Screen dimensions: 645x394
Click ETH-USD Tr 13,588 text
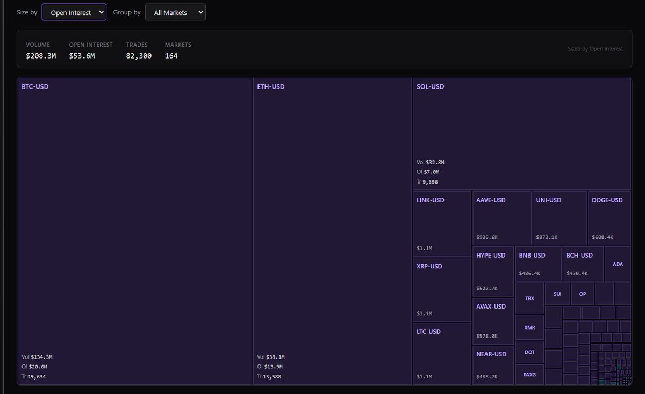click(x=269, y=376)
